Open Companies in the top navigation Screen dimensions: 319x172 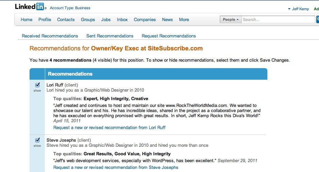[145, 20]
